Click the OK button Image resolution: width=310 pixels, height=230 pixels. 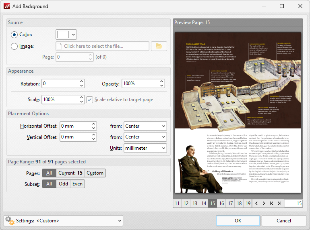[x=238, y=221]
